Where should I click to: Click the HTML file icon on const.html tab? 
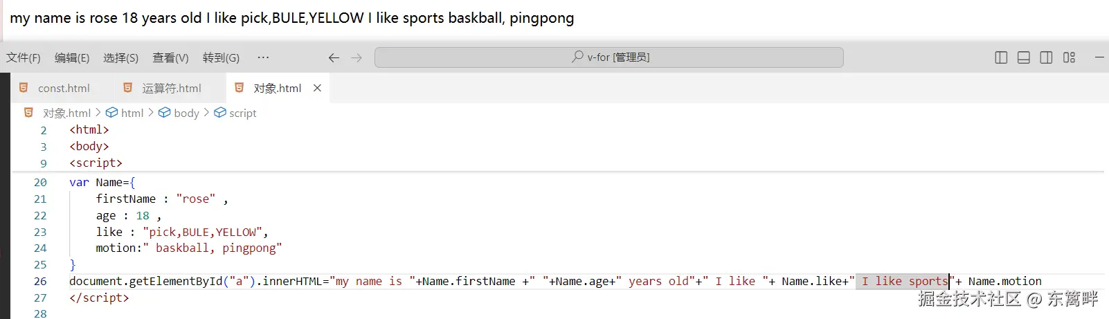(x=24, y=88)
